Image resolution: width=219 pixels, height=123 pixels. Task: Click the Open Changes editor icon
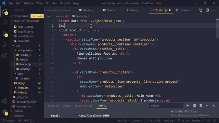201,10
